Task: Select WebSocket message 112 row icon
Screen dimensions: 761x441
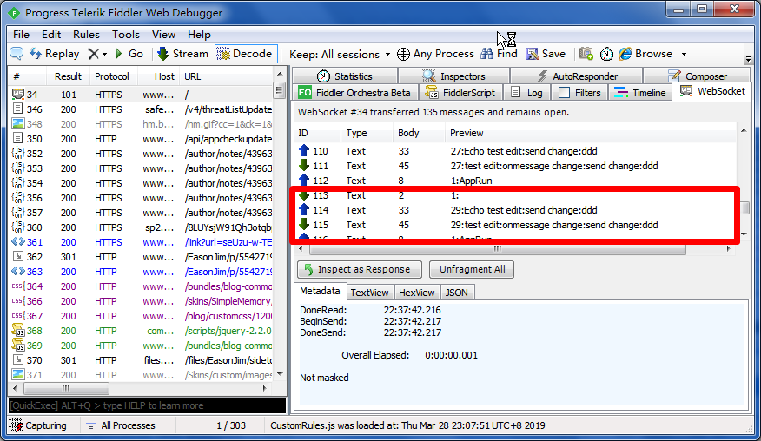Action: pyautogui.click(x=304, y=180)
